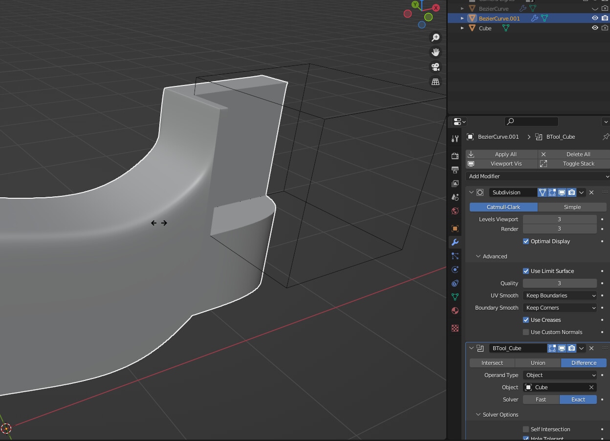This screenshot has width=610, height=441.
Task: Collapse the BTool_Cube modifier panel
Action: click(x=472, y=348)
